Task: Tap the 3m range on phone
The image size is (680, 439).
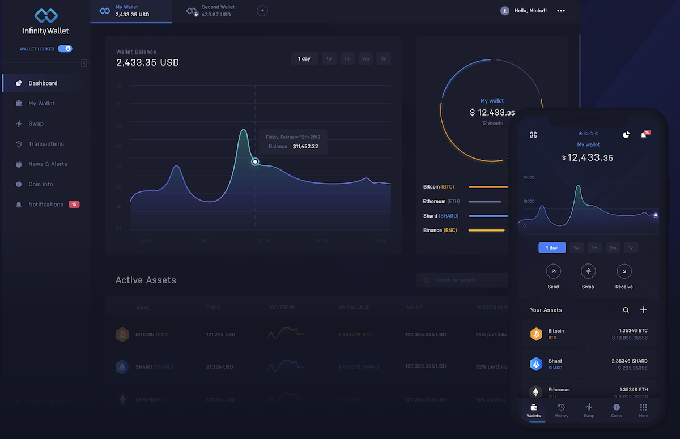Action: pyautogui.click(x=613, y=248)
